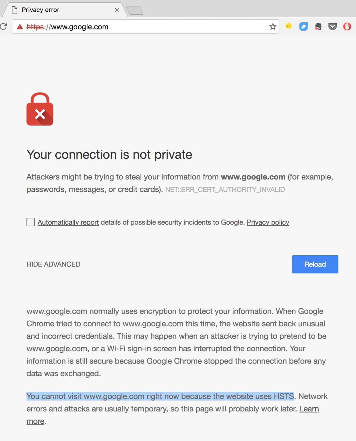Open the Learn more link
The height and width of the screenshot is (441, 356).
pos(309,409)
